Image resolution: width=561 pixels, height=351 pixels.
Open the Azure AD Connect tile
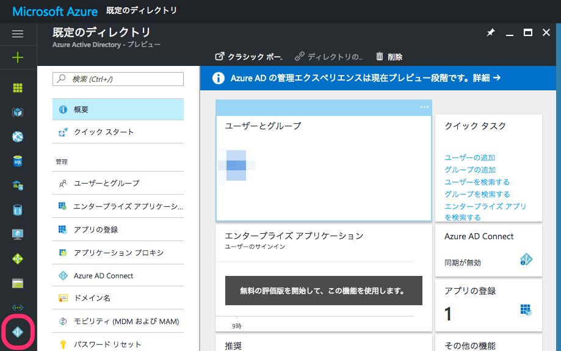click(488, 250)
